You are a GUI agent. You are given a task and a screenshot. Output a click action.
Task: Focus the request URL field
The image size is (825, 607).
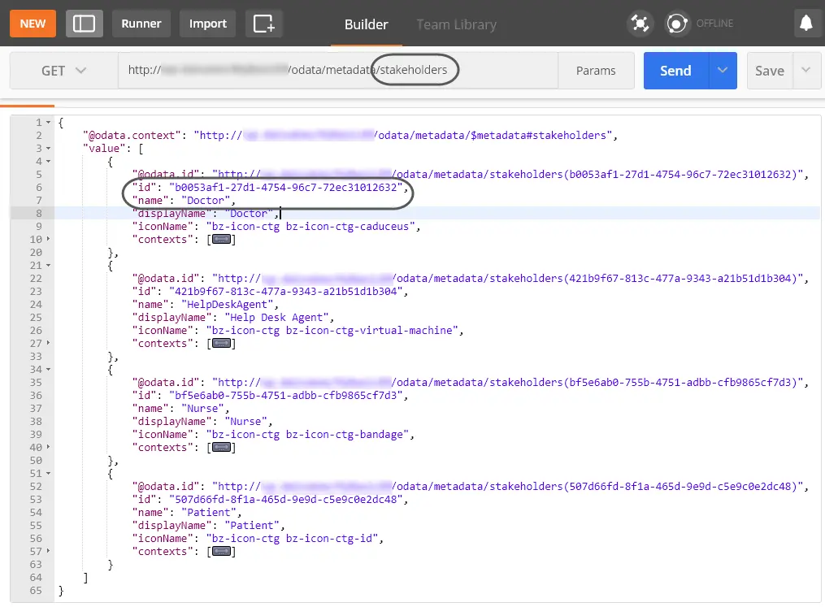point(338,71)
